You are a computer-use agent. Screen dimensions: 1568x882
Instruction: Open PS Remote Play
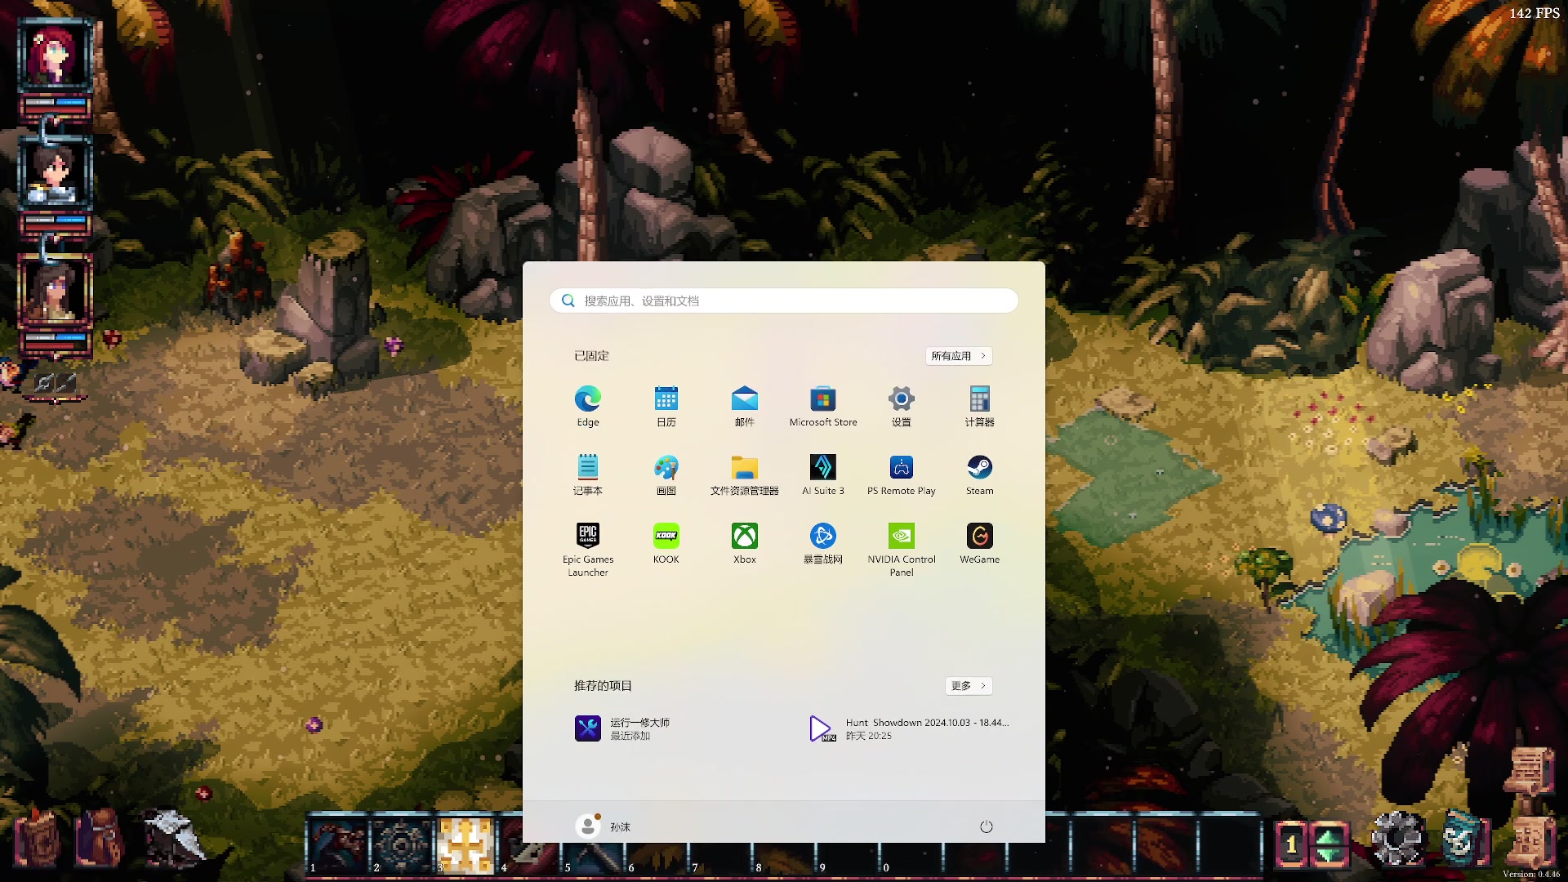click(x=902, y=474)
